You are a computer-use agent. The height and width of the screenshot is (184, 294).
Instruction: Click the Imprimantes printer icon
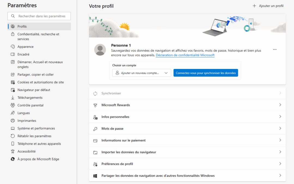point(13,121)
